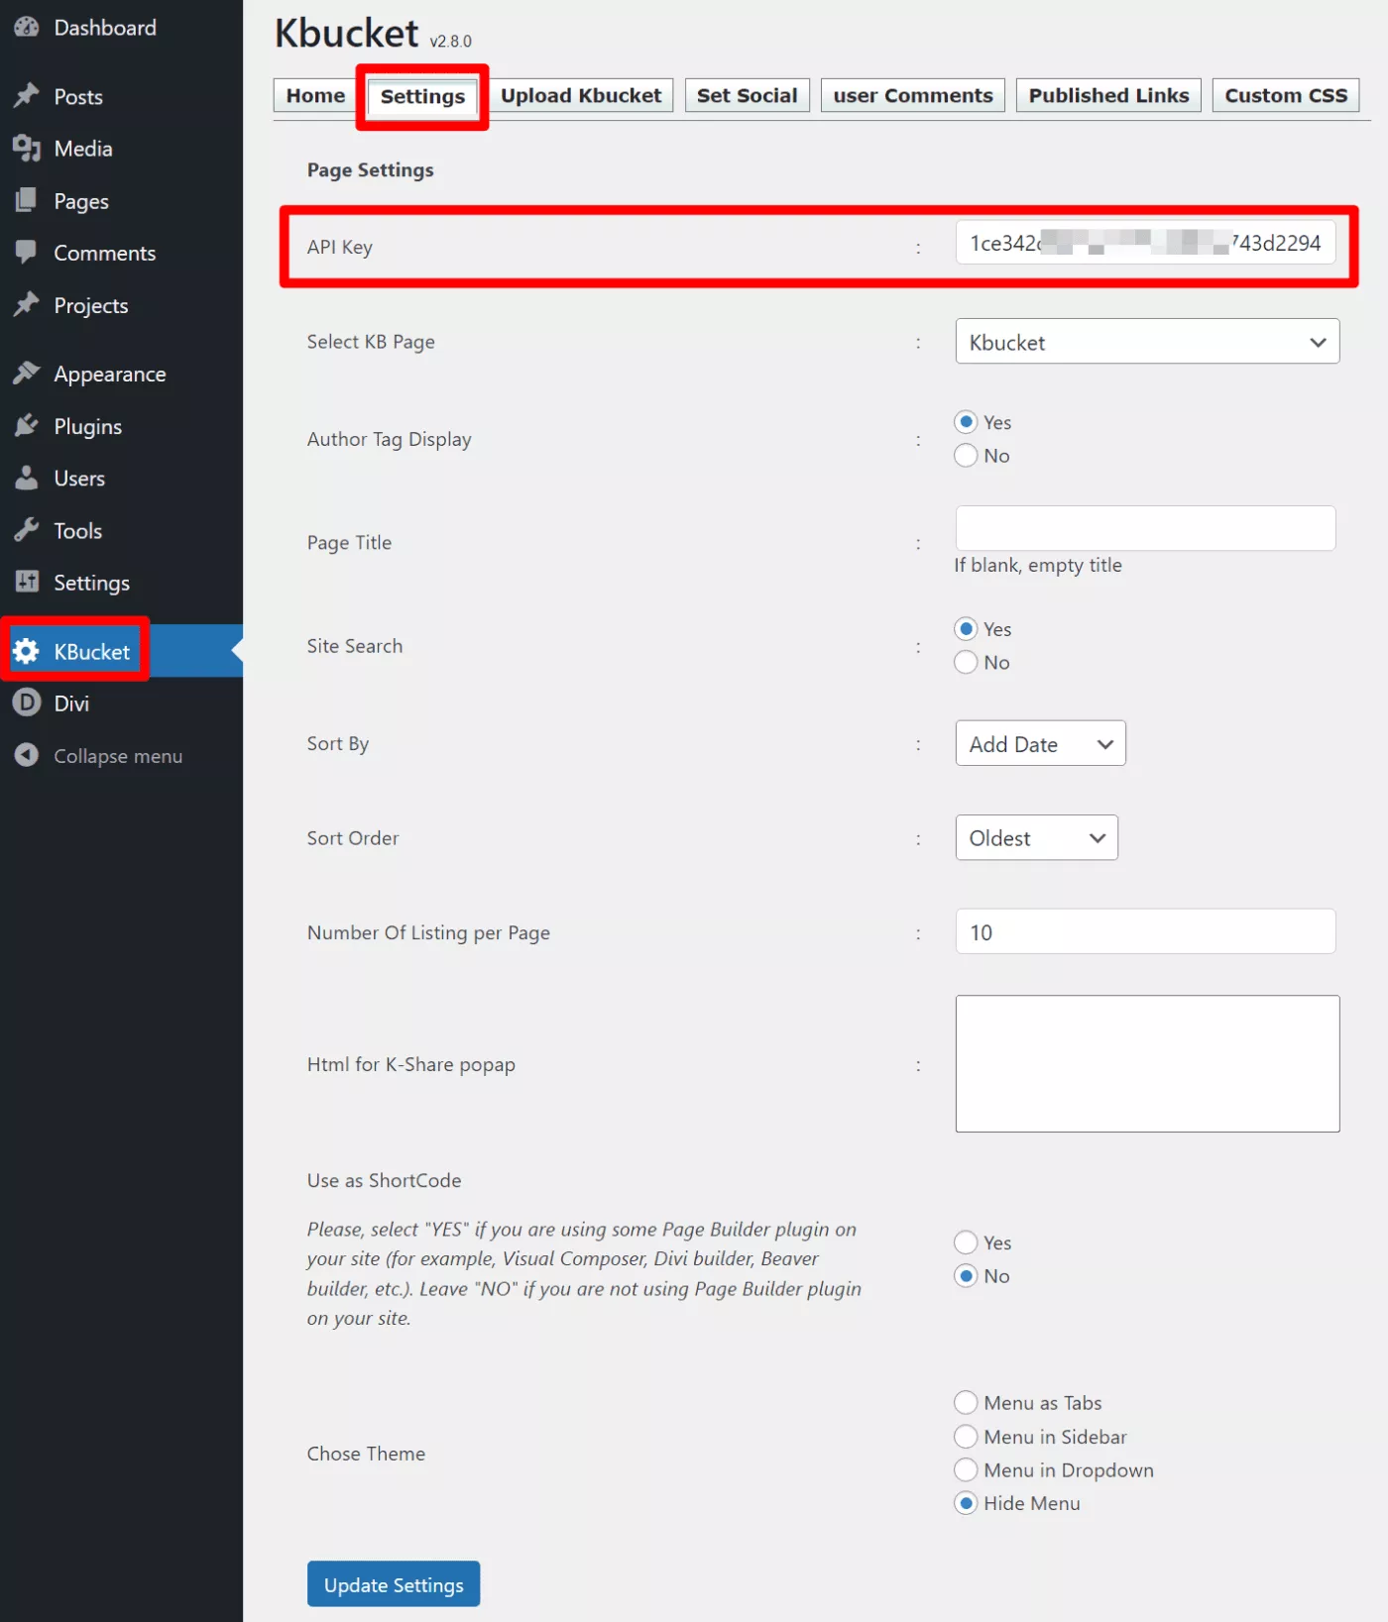
Task: Select No for Use as ShortCode
Action: (966, 1276)
